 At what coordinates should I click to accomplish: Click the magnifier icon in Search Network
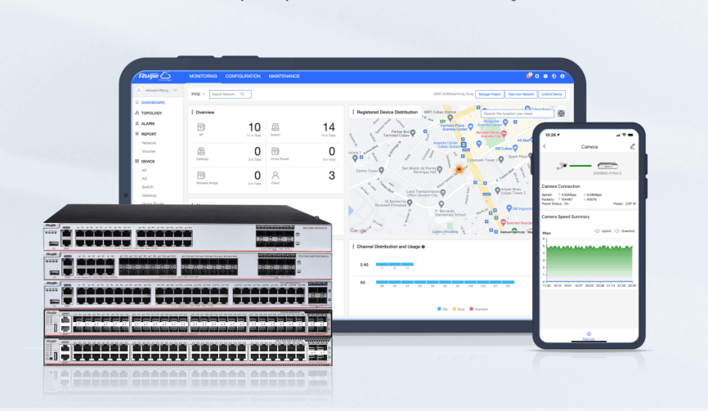point(243,94)
